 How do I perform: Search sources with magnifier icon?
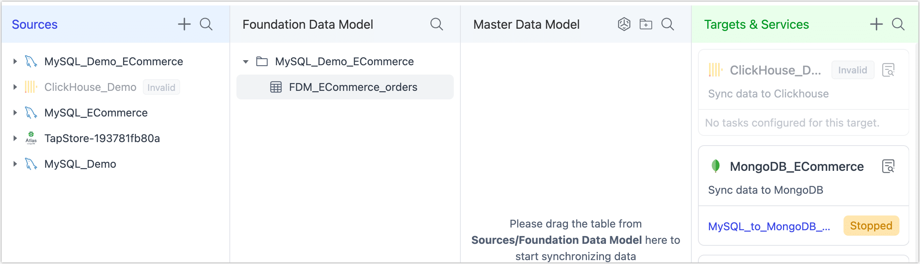click(x=206, y=24)
